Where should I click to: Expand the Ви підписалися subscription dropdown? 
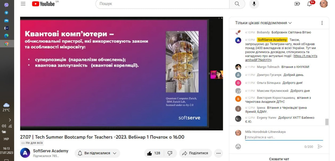(x=97, y=153)
